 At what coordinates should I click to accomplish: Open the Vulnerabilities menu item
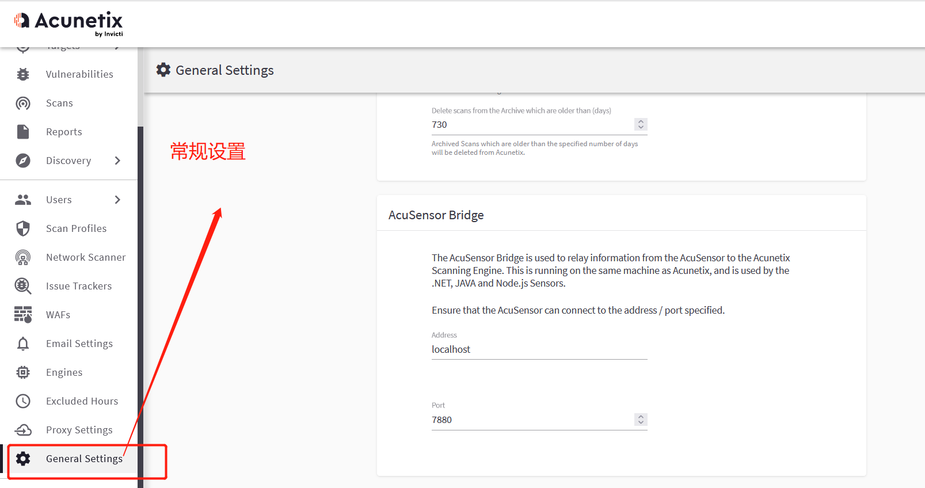pyautogui.click(x=79, y=74)
